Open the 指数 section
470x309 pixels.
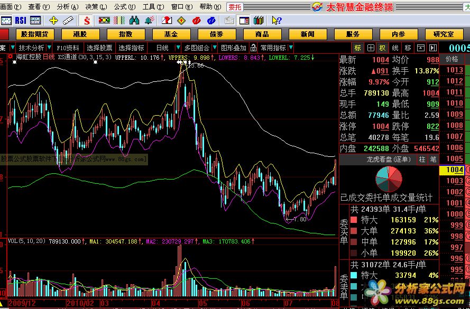tap(126, 34)
